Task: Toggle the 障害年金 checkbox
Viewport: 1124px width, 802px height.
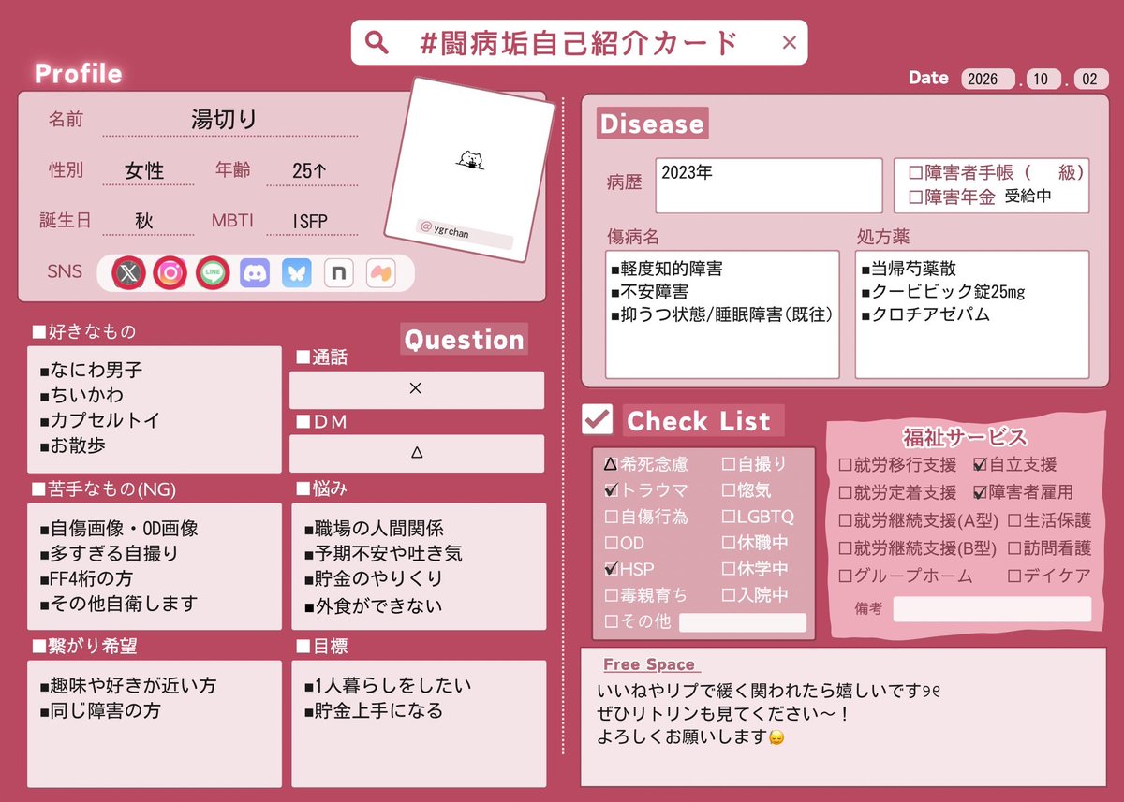Action: [x=916, y=197]
